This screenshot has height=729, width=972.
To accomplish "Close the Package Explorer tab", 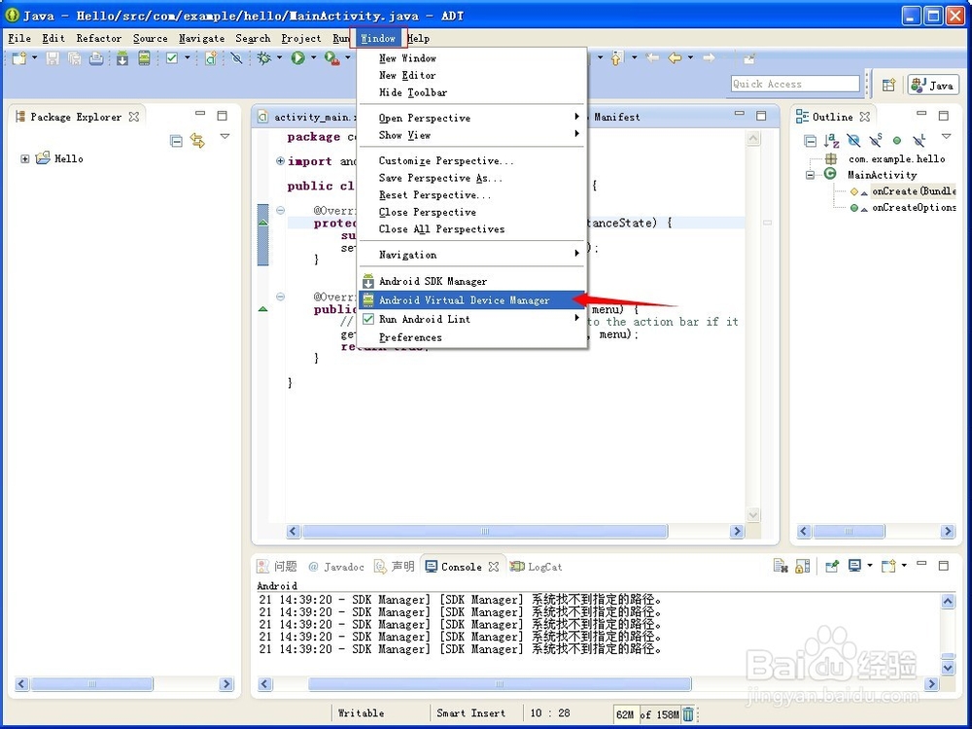I will click(x=134, y=117).
